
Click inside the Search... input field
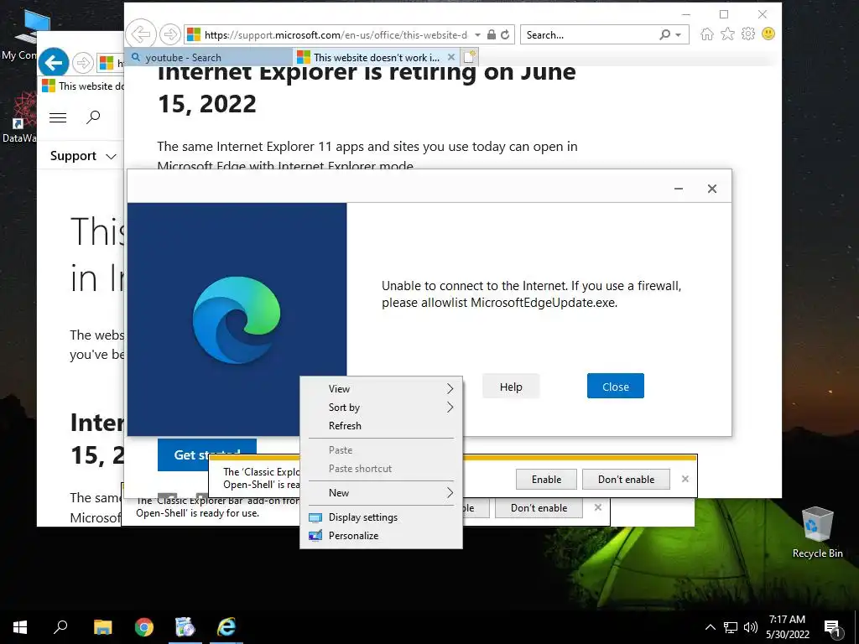click(x=590, y=34)
